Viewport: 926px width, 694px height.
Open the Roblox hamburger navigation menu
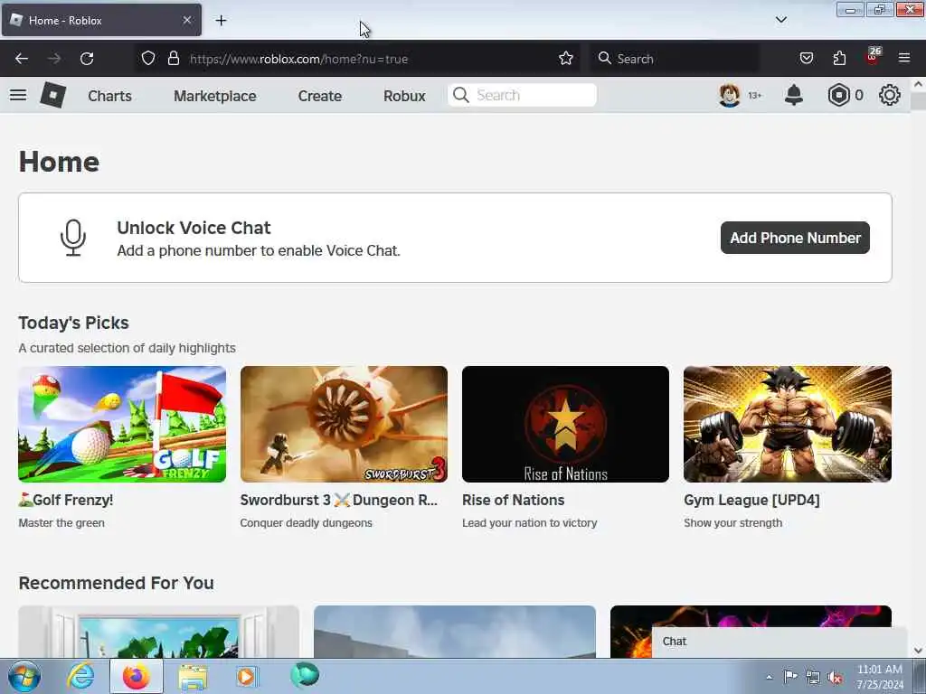pyautogui.click(x=18, y=95)
